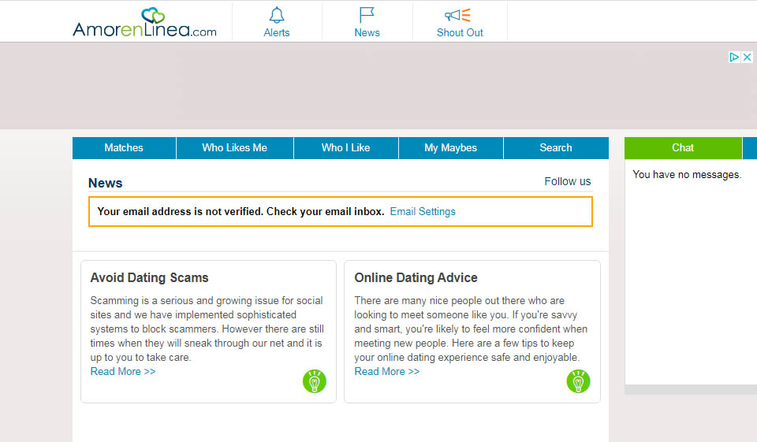Open the Shout Out megaphone icon

point(457,15)
